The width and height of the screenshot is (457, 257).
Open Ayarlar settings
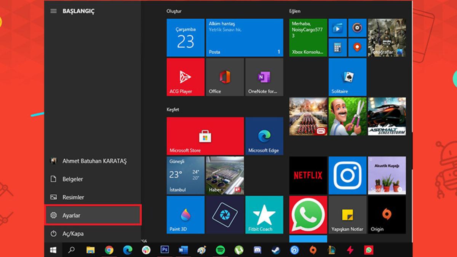point(72,215)
